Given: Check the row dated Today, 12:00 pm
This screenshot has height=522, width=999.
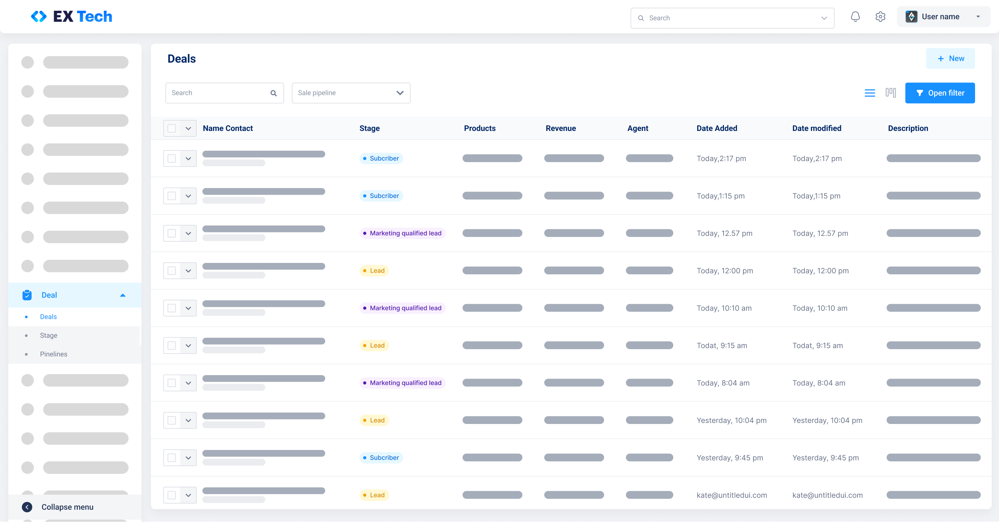Looking at the screenshot, I should tap(172, 271).
